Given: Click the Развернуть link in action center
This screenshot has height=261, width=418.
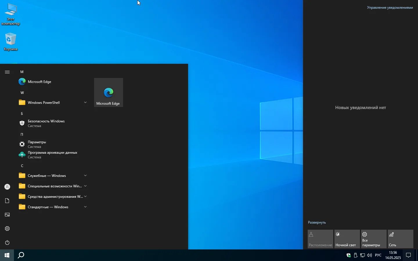Looking at the screenshot, I should [317, 222].
